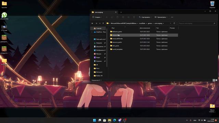This screenshot has height=123, width=219.
Task: Click the Cut scissors icon in Explorer toolbar
Action: tap(107, 17)
